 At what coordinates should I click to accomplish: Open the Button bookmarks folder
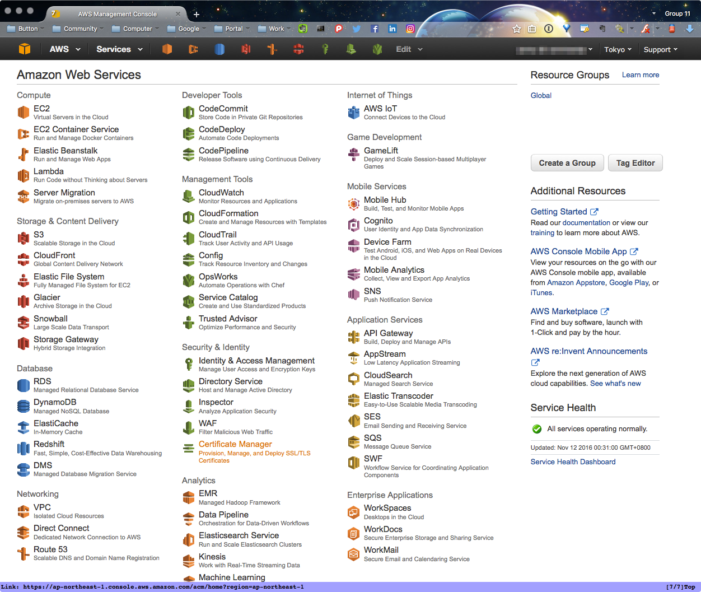click(26, 29)
